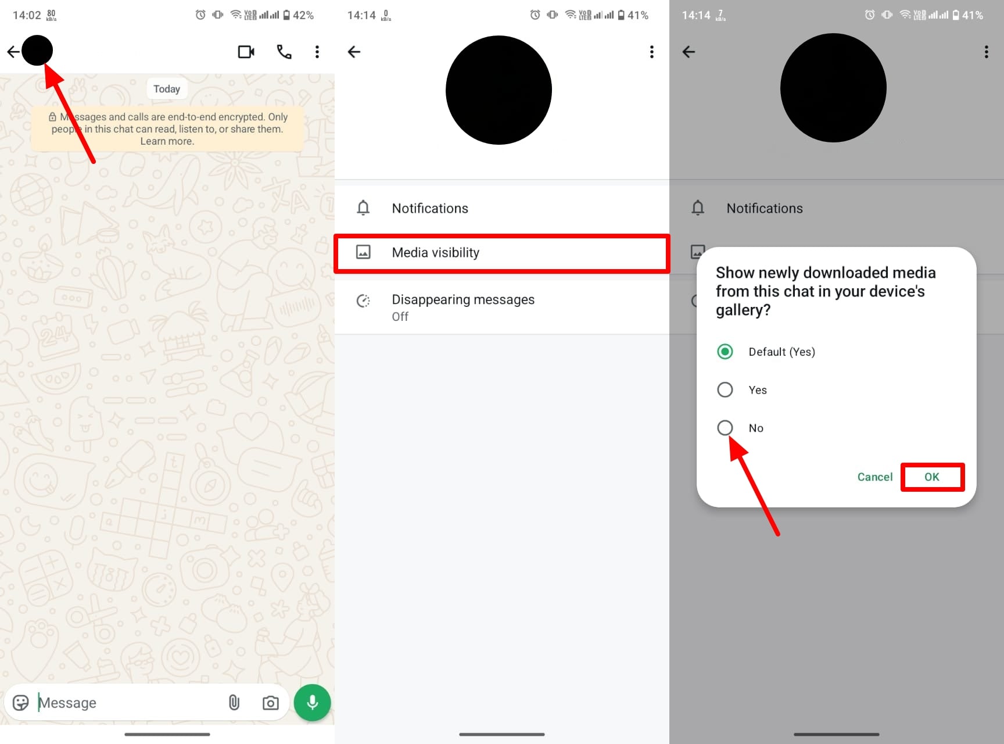Tap the Disappearing messages clock icon
1004x744 pixels.
(x=363, y=301)
